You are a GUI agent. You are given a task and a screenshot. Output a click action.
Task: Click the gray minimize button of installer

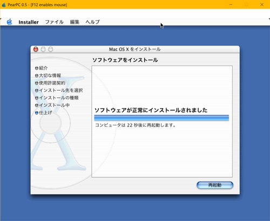tap(43, 49)
